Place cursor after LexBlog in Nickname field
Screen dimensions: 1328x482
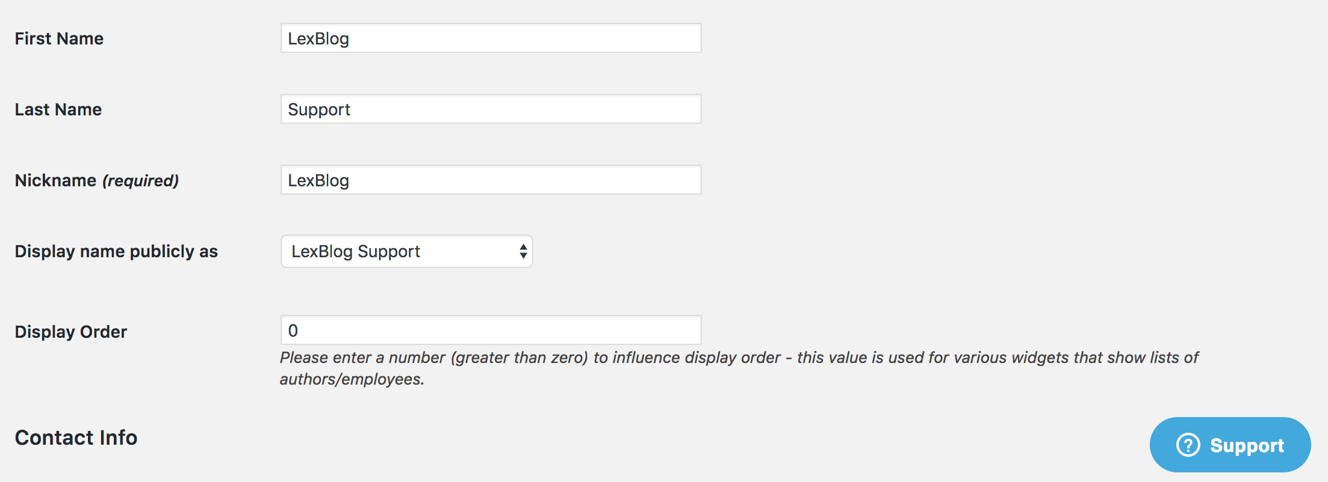coord(350,180)
